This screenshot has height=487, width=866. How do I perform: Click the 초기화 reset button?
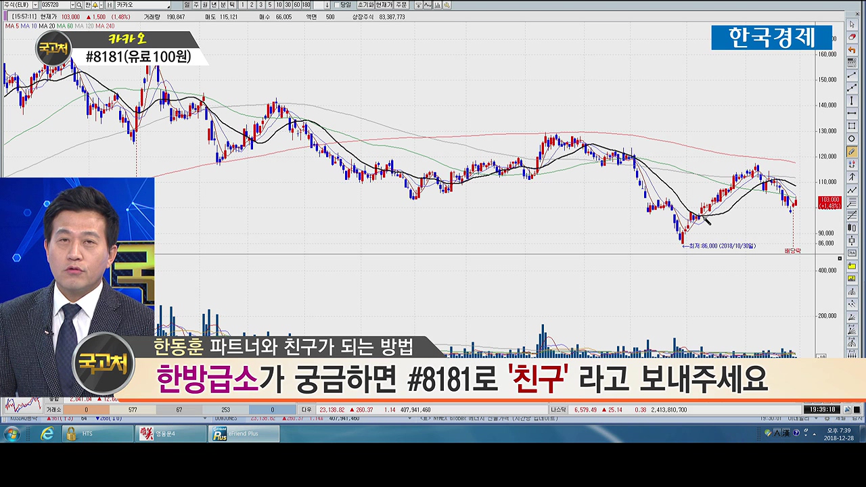pyautogui.click(x=366, y=5)
